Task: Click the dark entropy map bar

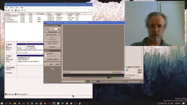Action: [93, 75]
